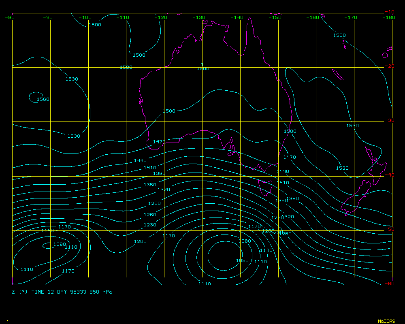This screenshot has width=405, height=324.
Task: Click the 1560 contour label
Action: click(43, 100)
